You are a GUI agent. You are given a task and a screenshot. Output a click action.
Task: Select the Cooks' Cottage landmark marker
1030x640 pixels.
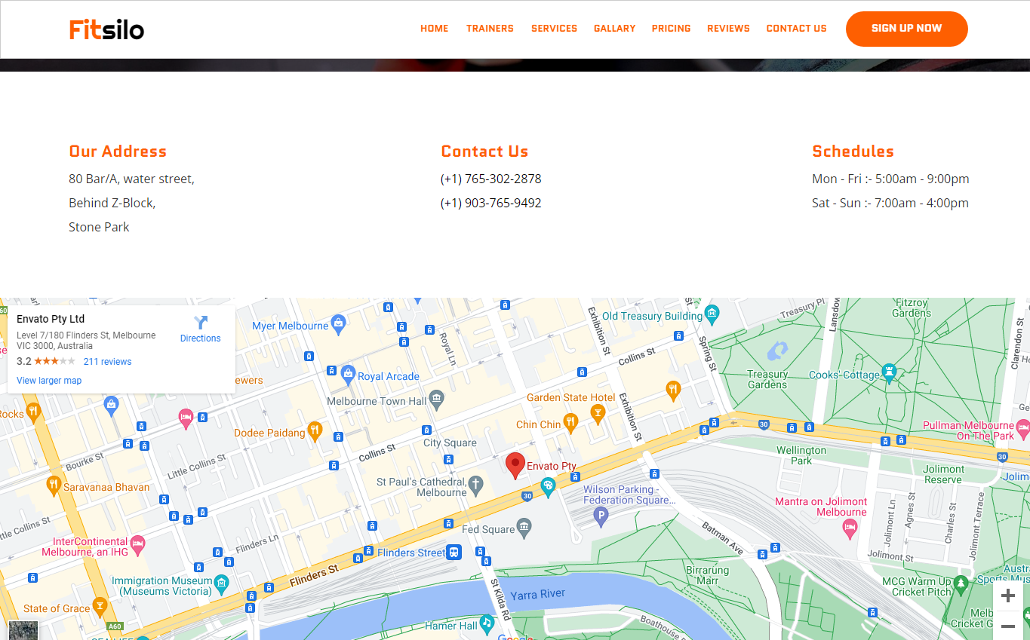(889, 372)
